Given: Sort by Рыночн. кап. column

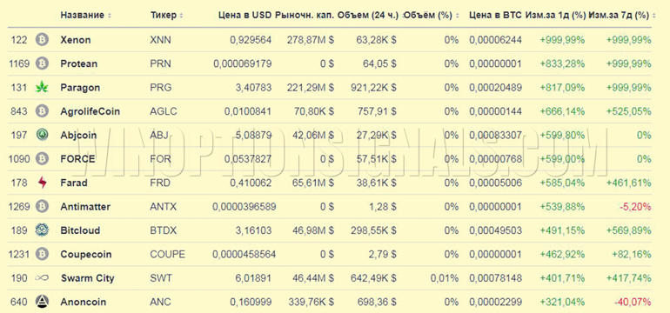Looking at the screenshot, I should (x=305, y=16).
